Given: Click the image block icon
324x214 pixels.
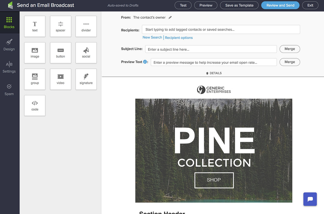Looking at the screenshot, I should pyautogui.click(x=35, y=53).
